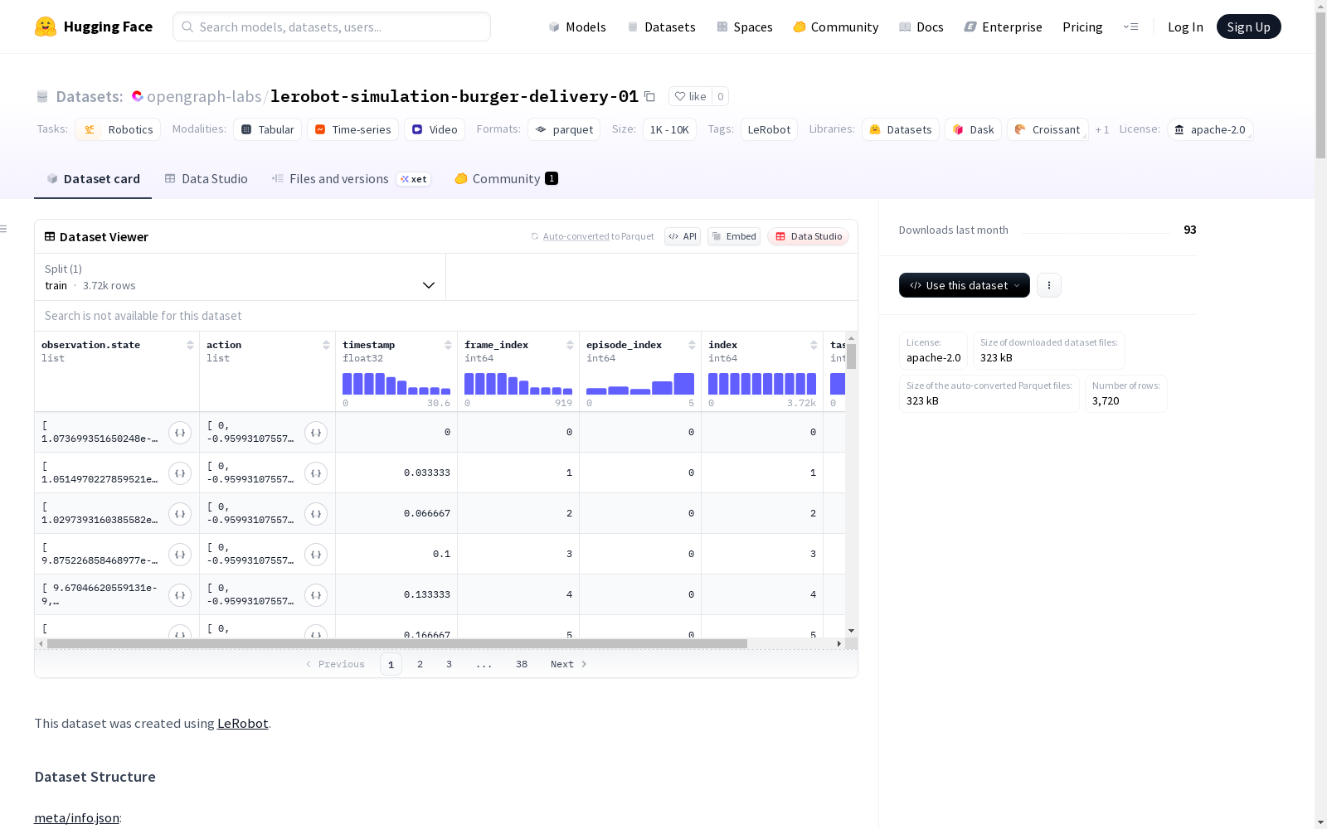Jump to page 38 of the table
1327x829 pixels.
click(x=522, y=664)
